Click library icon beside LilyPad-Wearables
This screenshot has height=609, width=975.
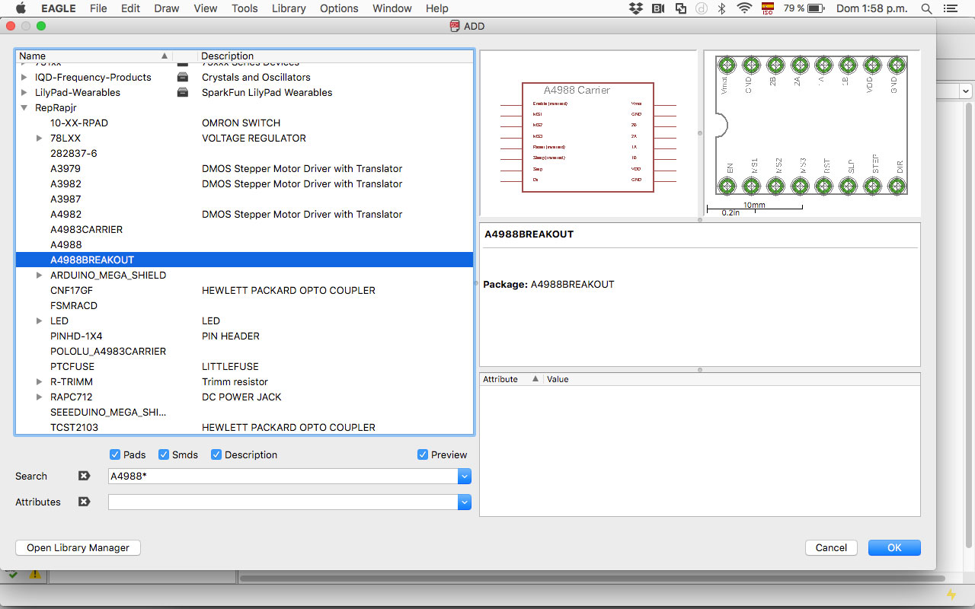click(183, 92)
